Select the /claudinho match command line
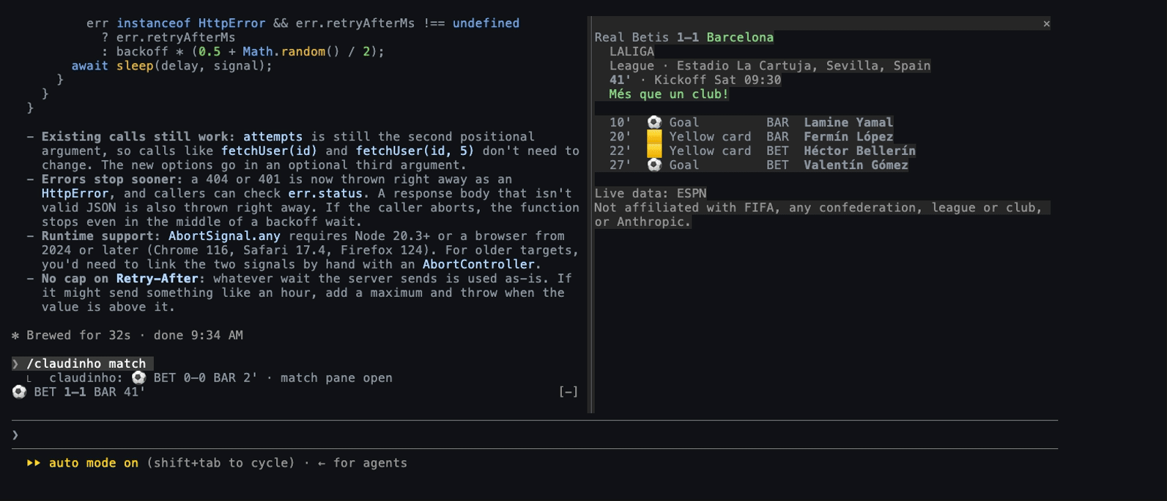1167x501 pixels. click(x=83, y=363)
